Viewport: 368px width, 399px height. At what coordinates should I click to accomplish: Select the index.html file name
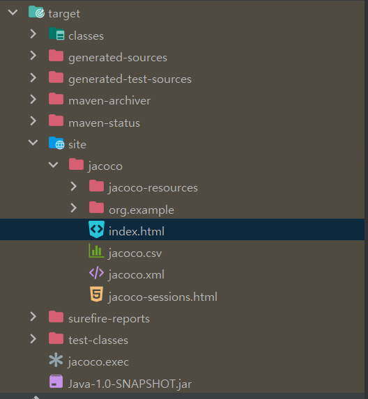pyautogui.click(x=137, y=231)
